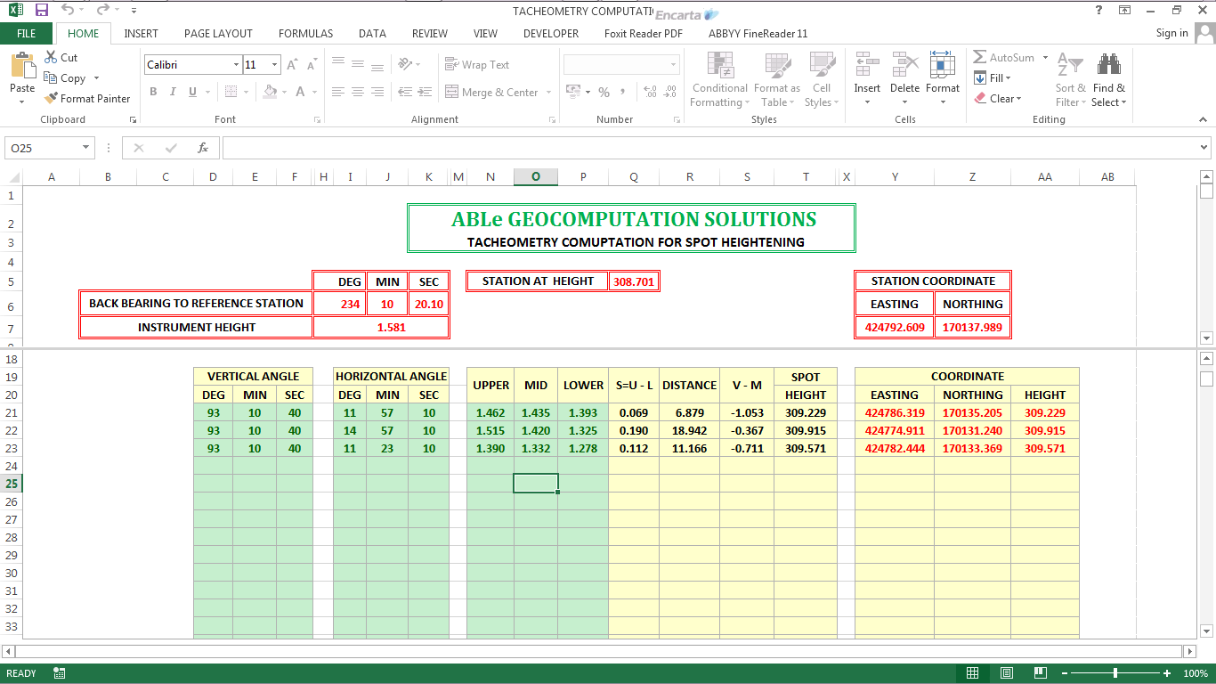
Task: Click the Format Painter icon
Action: point(51,99)
